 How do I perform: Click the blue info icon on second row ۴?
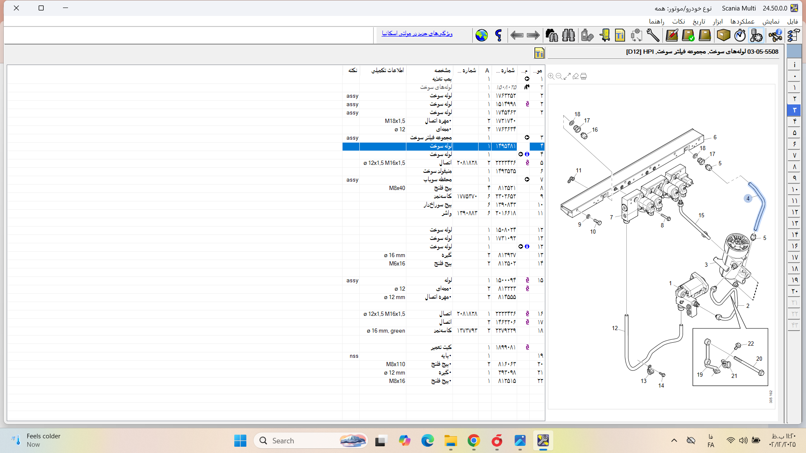point(527,154)
